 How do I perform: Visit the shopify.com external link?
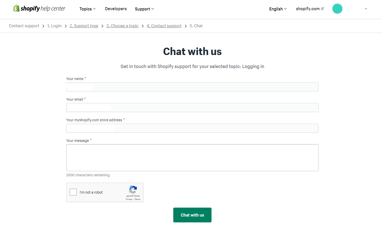click(x=310, y=9)
